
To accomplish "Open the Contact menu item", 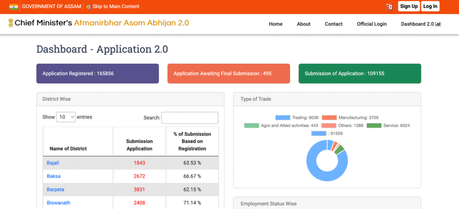I will pyautogui.click(x=333, y=24).
